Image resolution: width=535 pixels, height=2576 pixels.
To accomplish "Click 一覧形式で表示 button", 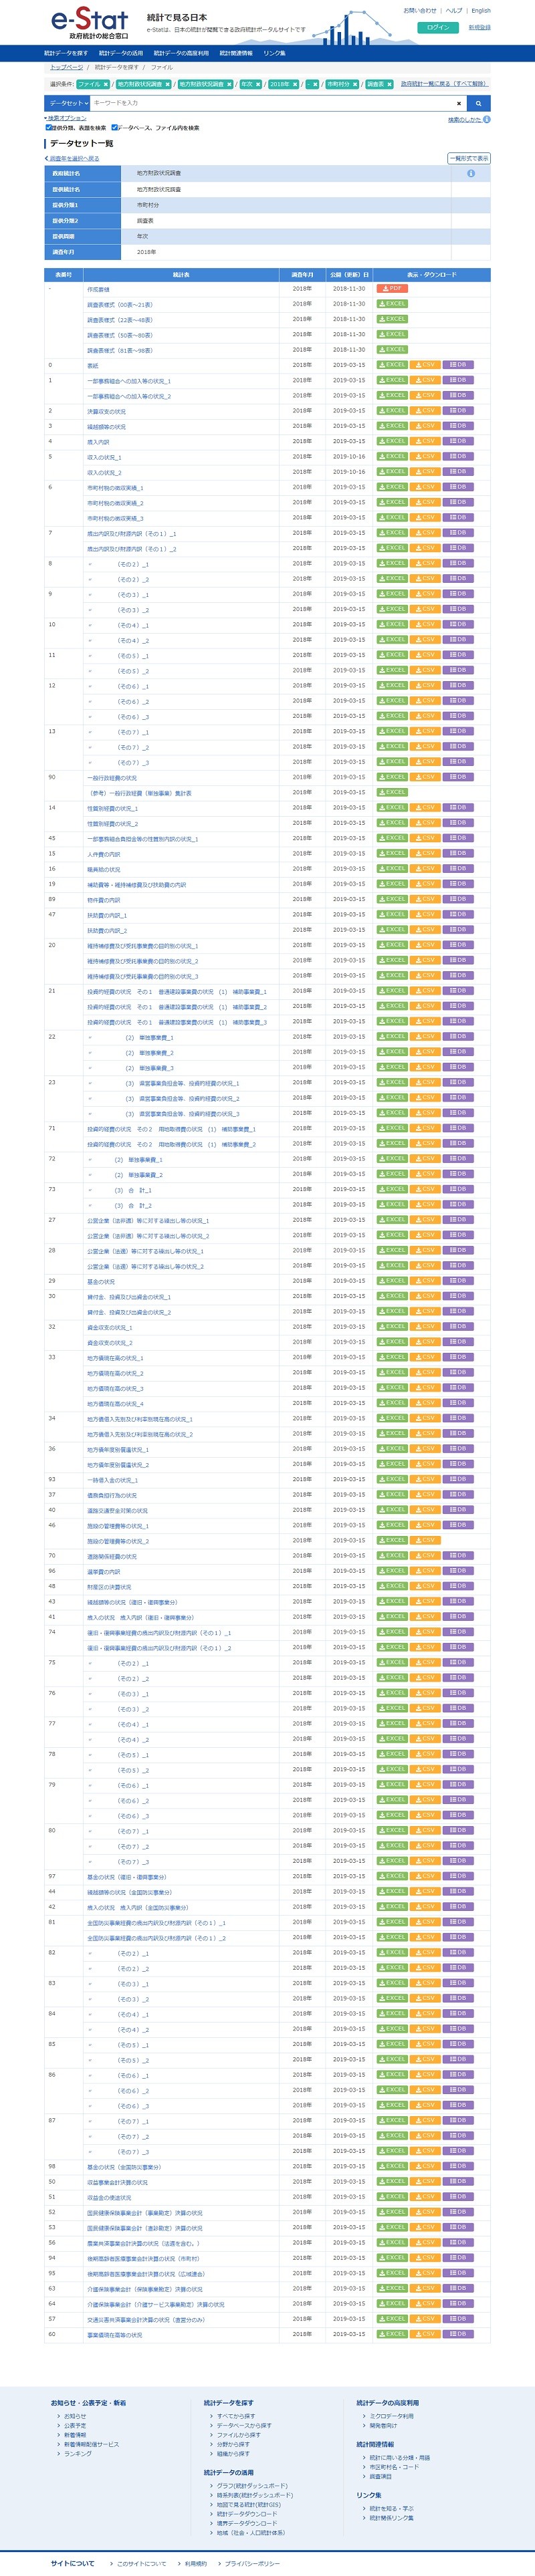I will click(x=468, y=158).
